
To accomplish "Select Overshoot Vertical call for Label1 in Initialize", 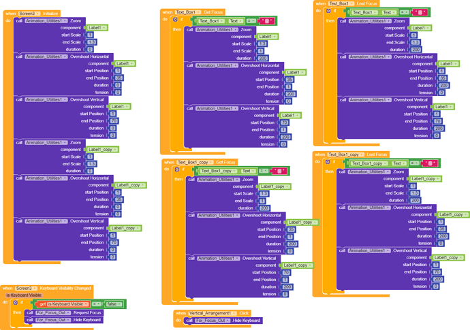I will coord(61,117).
